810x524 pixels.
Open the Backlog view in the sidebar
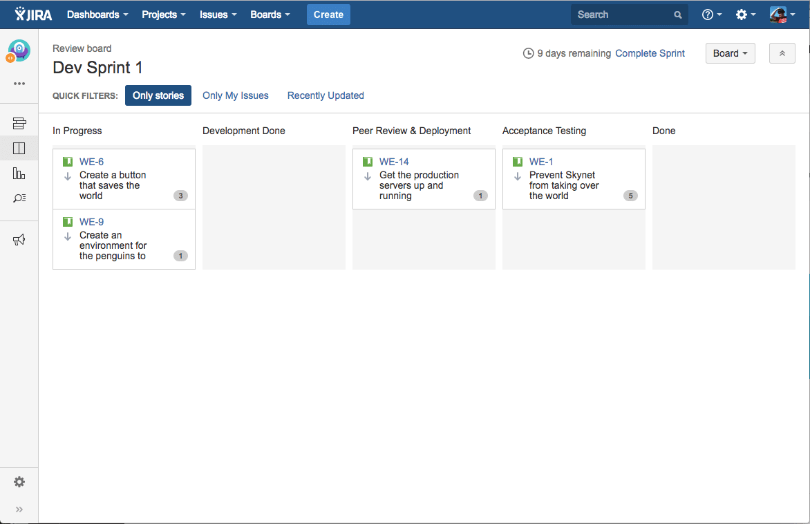point(19,122)
